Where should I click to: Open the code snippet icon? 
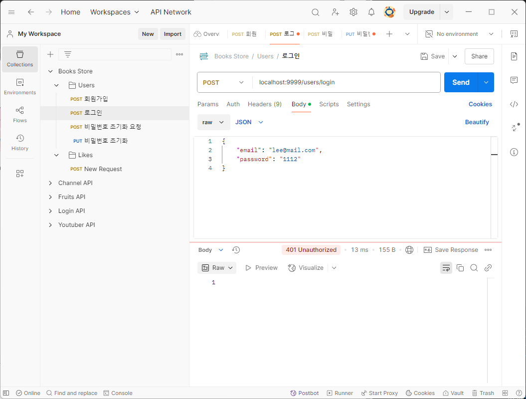pos(514,104)
